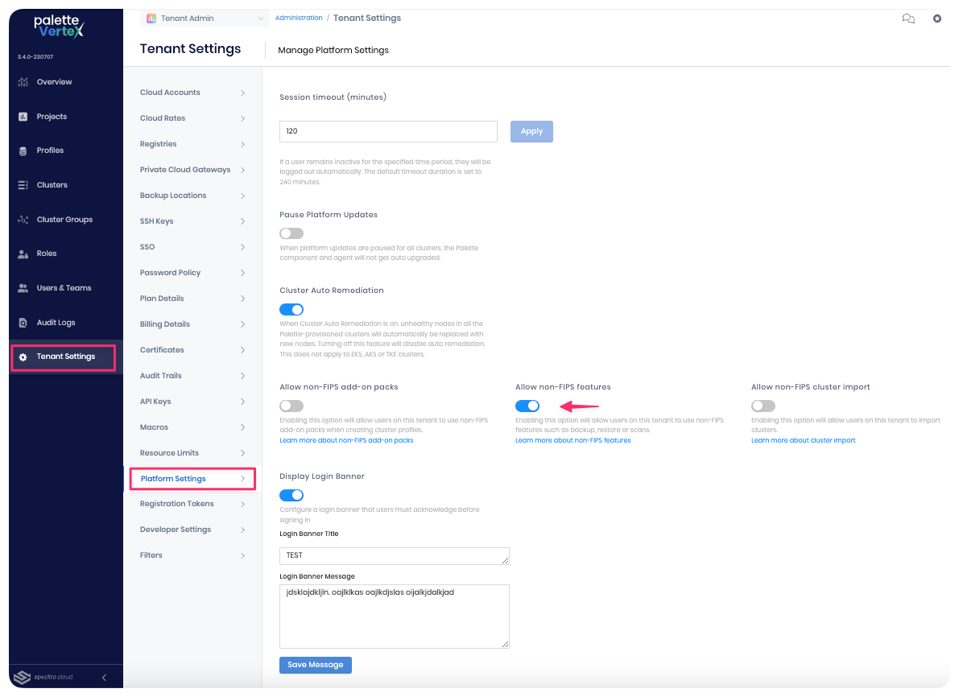Open the Tenant Admin scope dropdown
This screenshot has height=697, width=959.
[205, 19]
